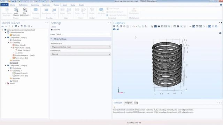Switch to the Messages tab
This screenshot has width=223, height=125.
pyautogui.click(x=118, y=103)
